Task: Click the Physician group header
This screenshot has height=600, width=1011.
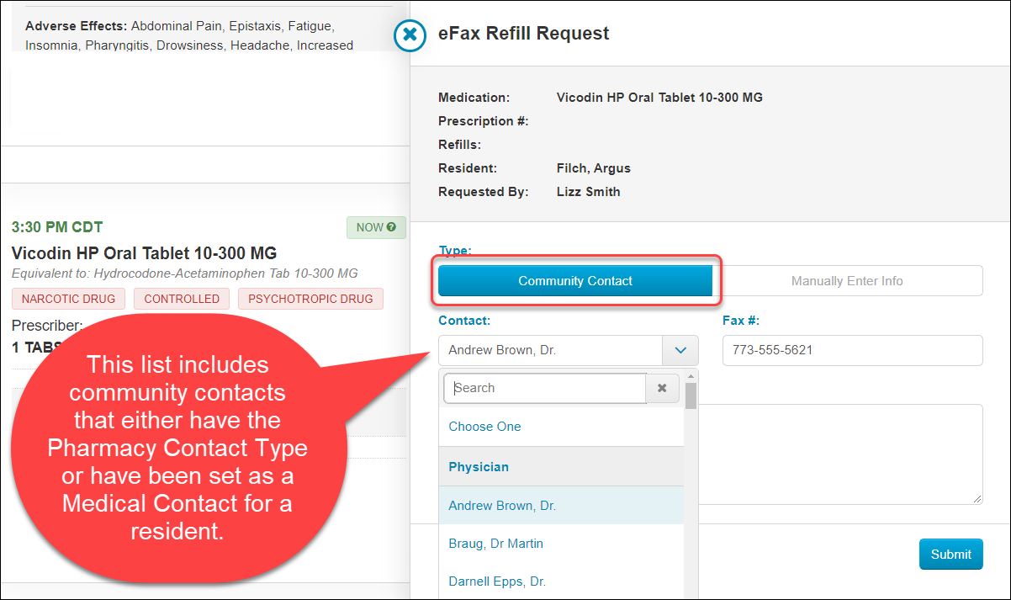Action: pos(561,466)
